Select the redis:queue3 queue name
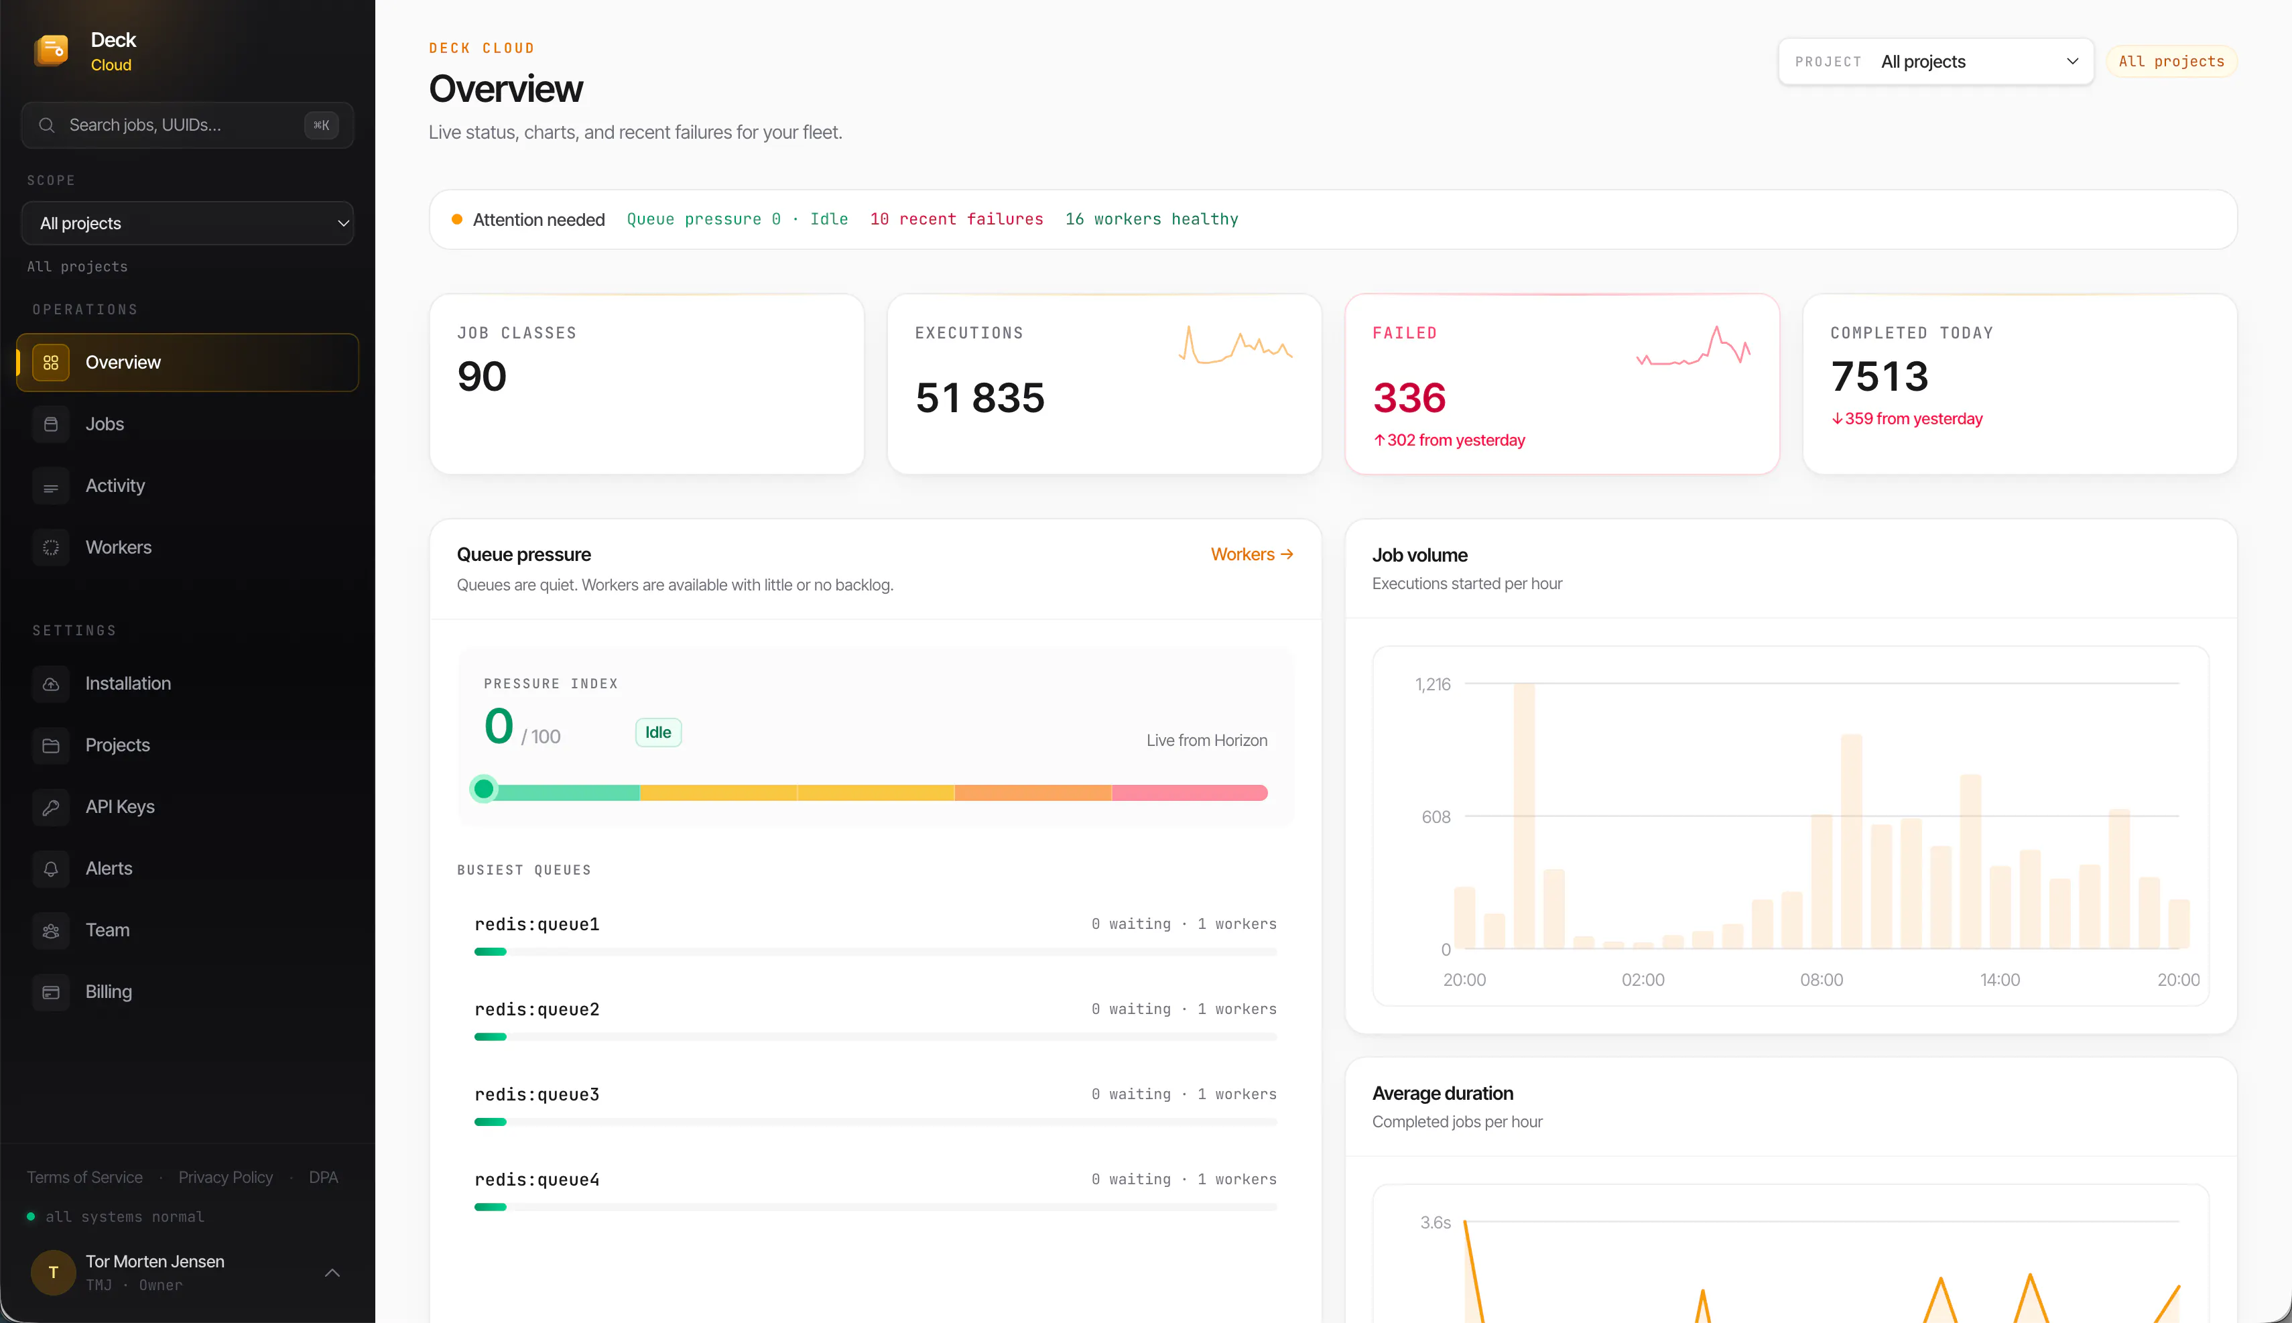The height and width of the screenshot is (1323, 2292). pos(537,1095)
